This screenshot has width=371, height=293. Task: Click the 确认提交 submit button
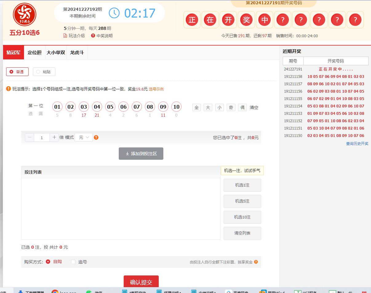coord(141,281)
